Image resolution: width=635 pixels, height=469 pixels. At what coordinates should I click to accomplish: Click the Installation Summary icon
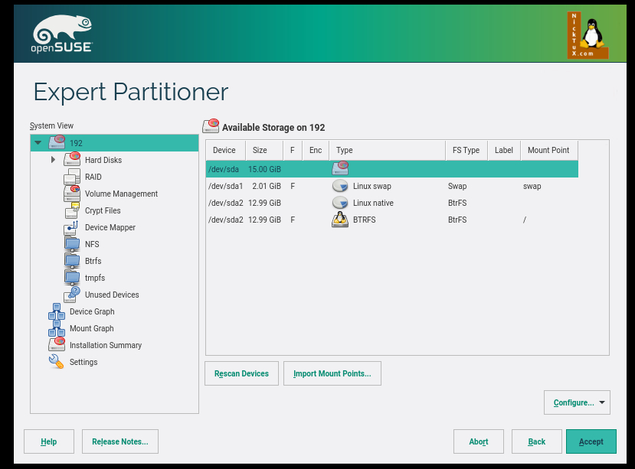(57, 346)
